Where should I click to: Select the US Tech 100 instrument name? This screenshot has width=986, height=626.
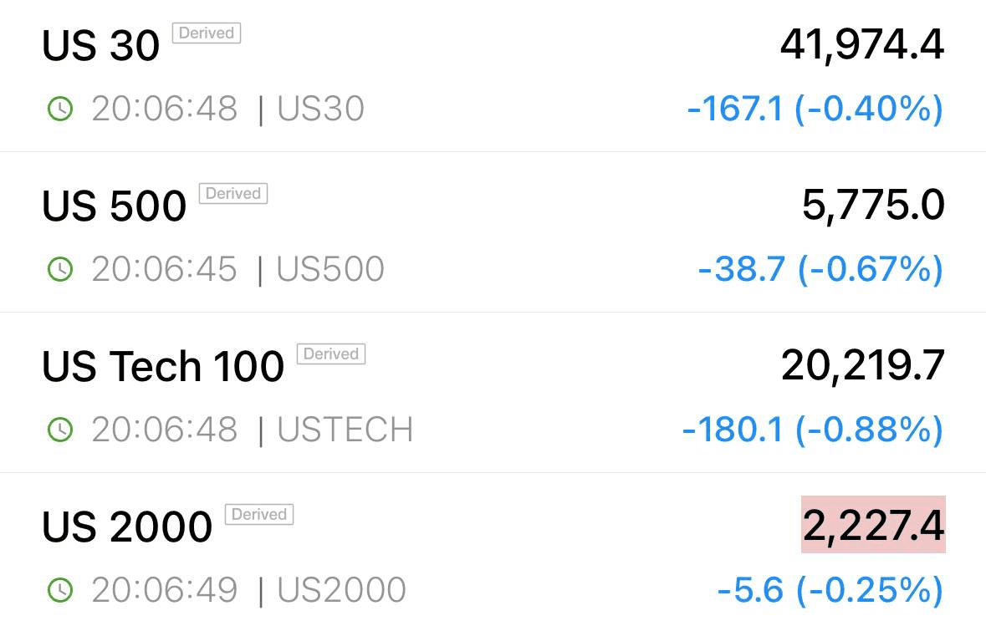(x=163, y=366)
